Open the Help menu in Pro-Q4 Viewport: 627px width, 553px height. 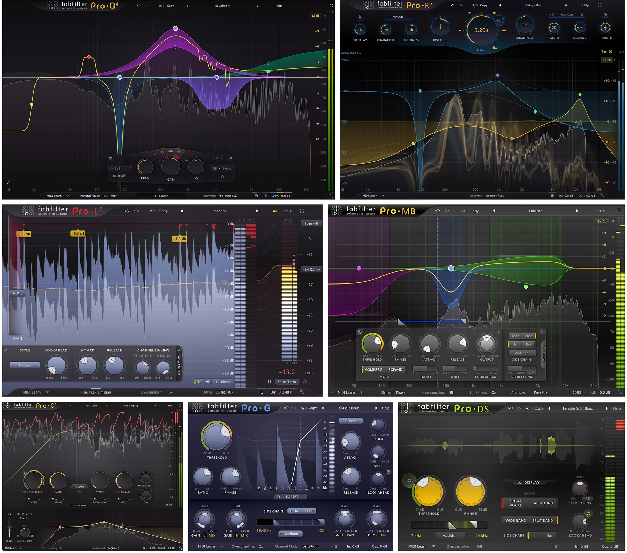coord(279,6)
